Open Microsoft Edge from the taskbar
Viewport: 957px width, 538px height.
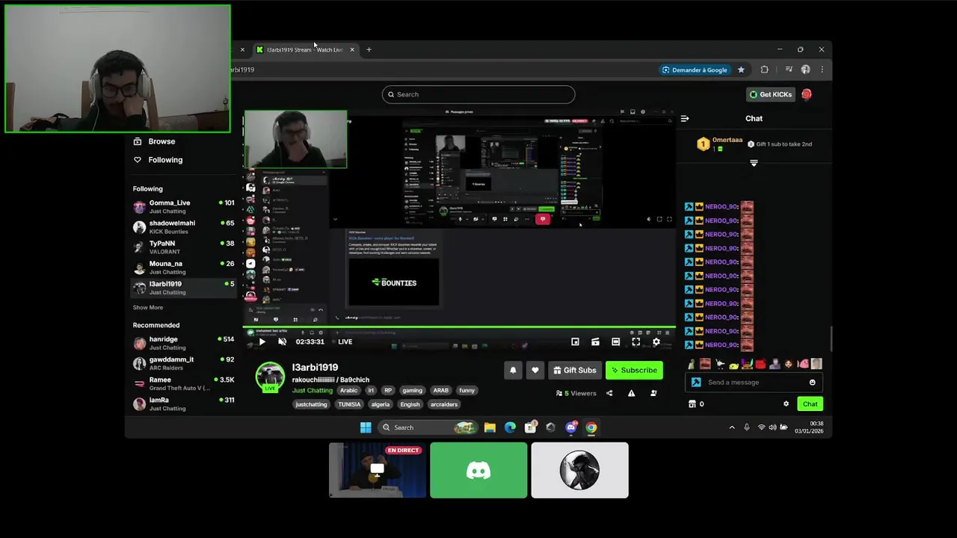coord(510,427)
